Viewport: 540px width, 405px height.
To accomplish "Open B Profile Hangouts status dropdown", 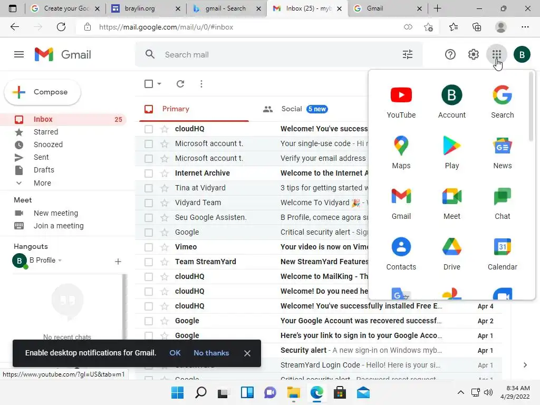I will point(60,261).
